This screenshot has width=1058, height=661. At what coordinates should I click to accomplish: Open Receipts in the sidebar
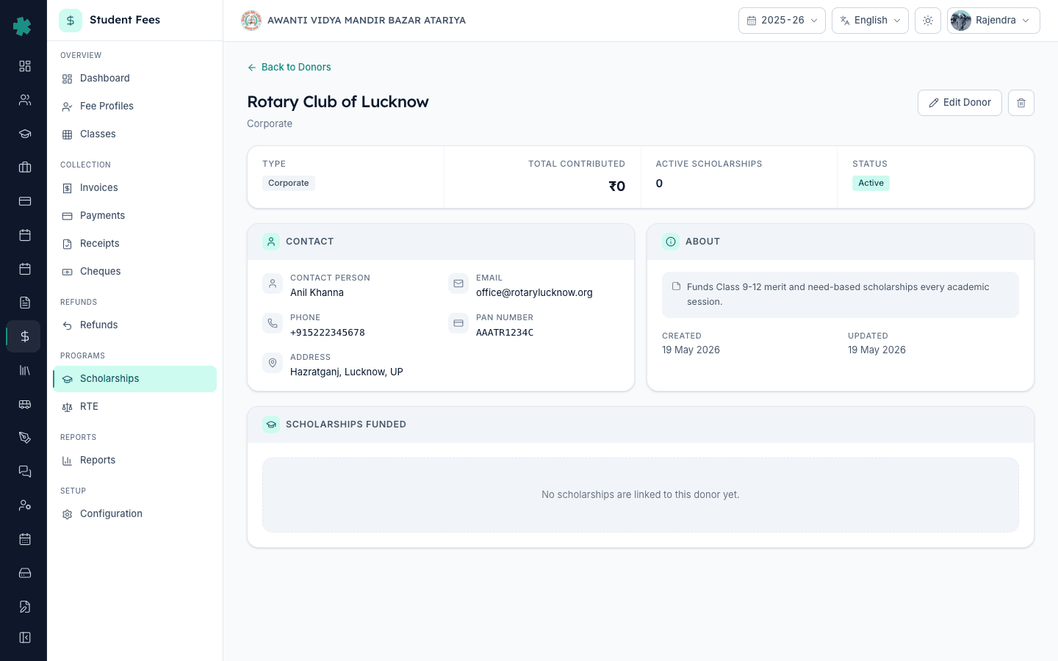click(x=134, y=244)
